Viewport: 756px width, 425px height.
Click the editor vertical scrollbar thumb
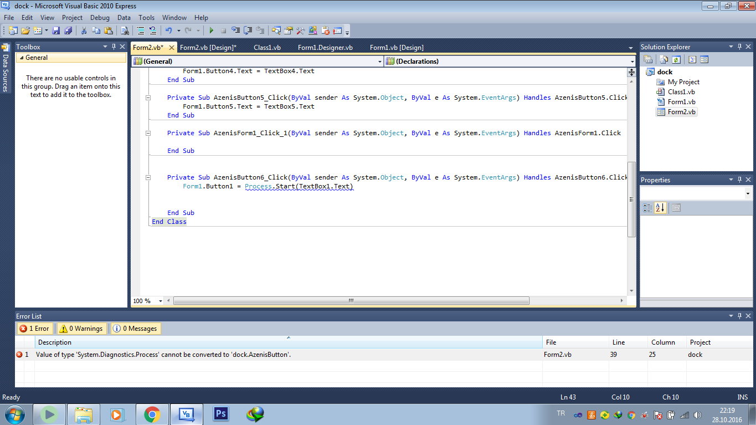(631, 199)
